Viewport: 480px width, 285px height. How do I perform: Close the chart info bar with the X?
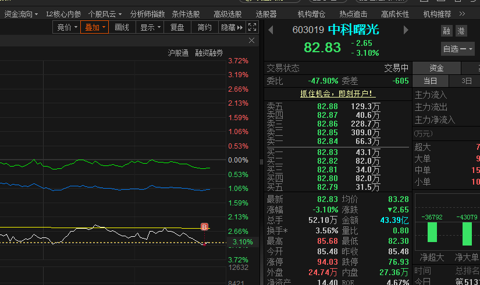click(251, 40)
